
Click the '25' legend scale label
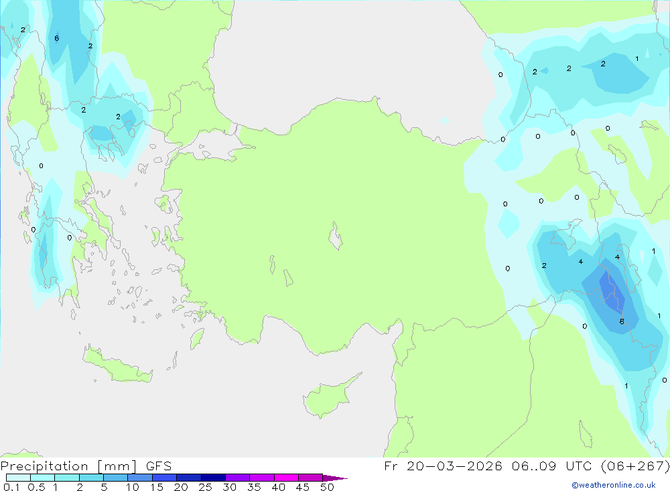[205, 487]
